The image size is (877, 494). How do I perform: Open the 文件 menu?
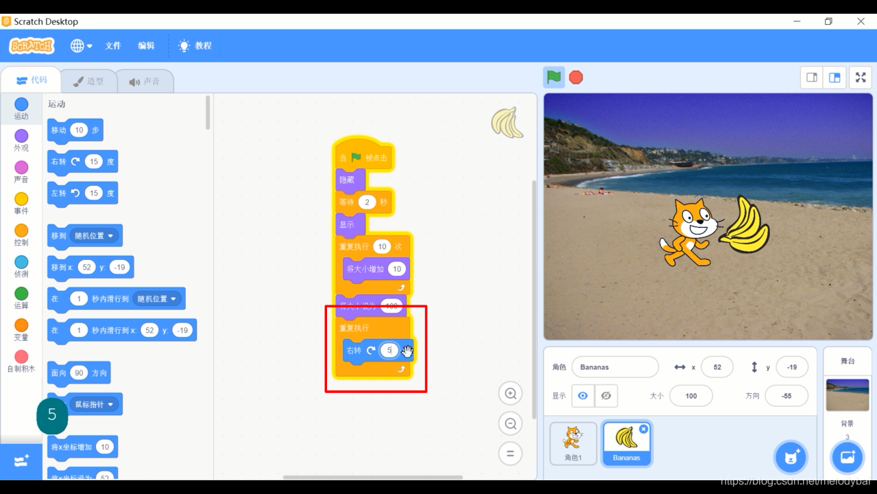[113, 46]
